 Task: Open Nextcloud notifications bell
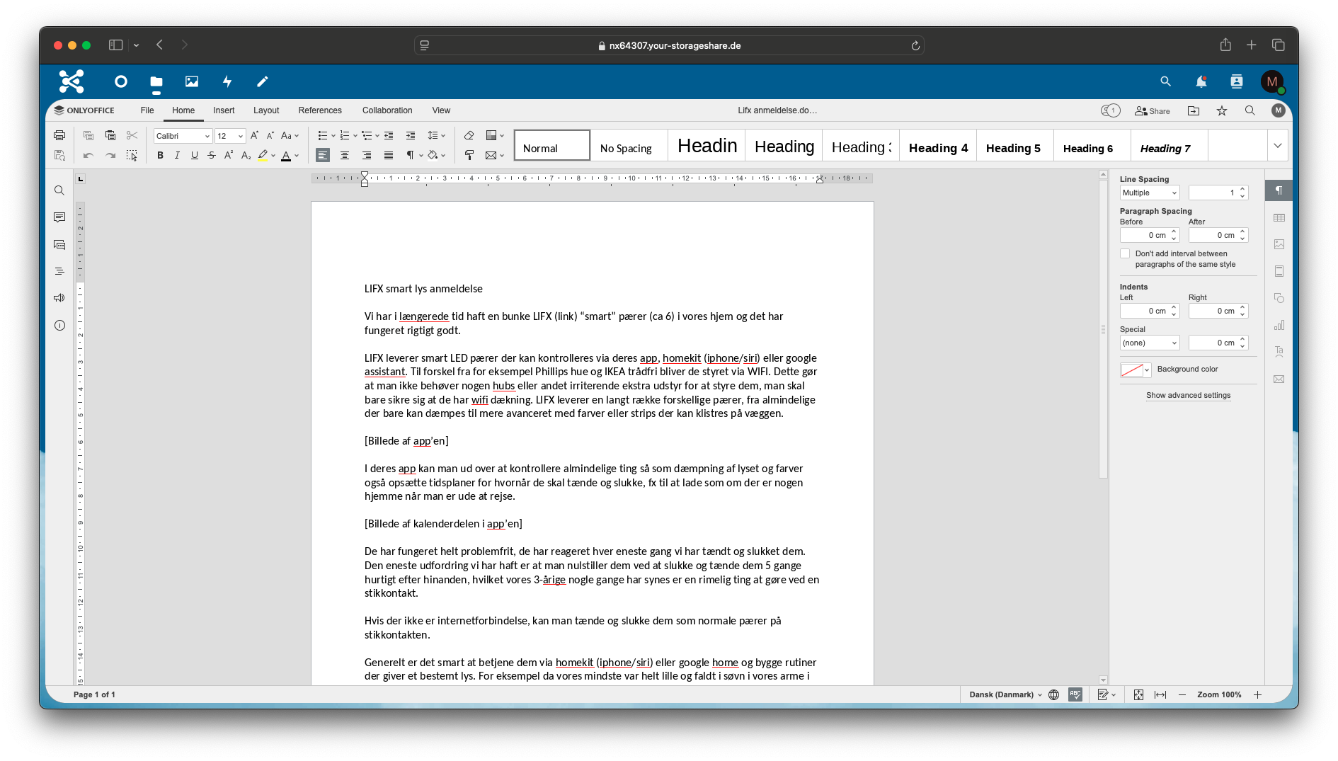tap(1201, 81)
